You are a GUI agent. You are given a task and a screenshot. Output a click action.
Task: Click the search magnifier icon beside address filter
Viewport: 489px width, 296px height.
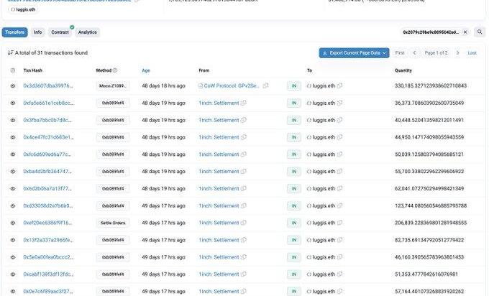coord(480,32)
